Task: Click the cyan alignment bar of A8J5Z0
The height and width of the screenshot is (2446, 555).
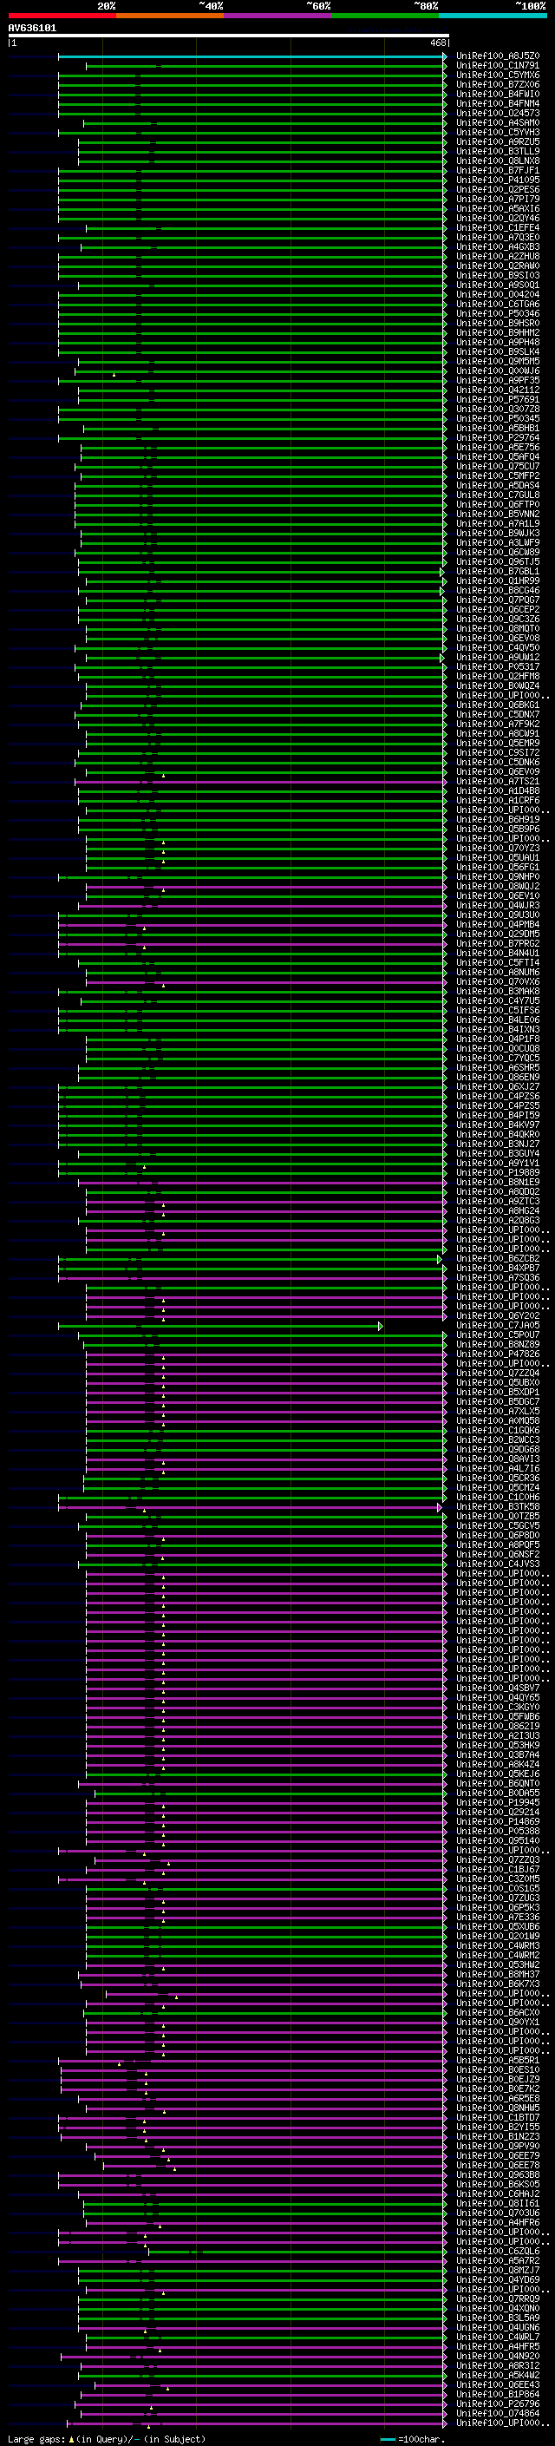Action: [x=251, y=56]
